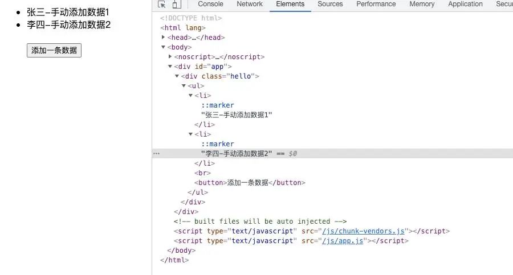The height and width of the screenshot is (275, 513).
Task: Select the html lang element row
Action: 183,28
